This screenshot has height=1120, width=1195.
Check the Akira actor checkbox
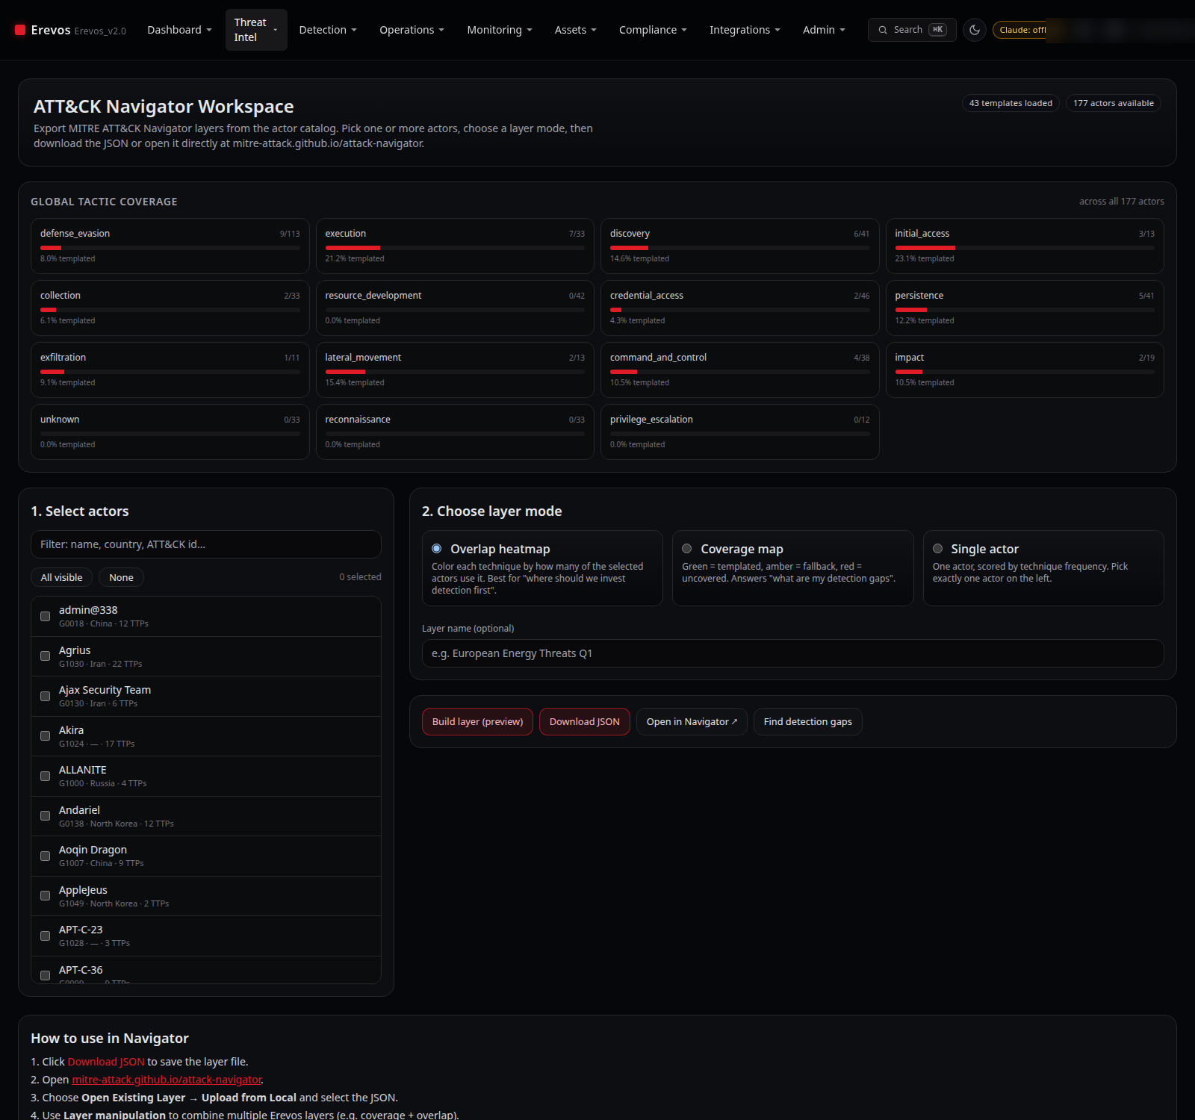click(46, 736)
